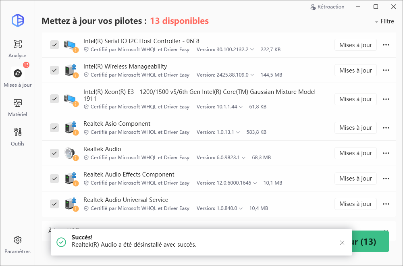Image resolution: width=403 pixels, height=266 pixels.
Task: Click WHQL certification shield for Realtek Audio
Action: click(x=86, y=158)
